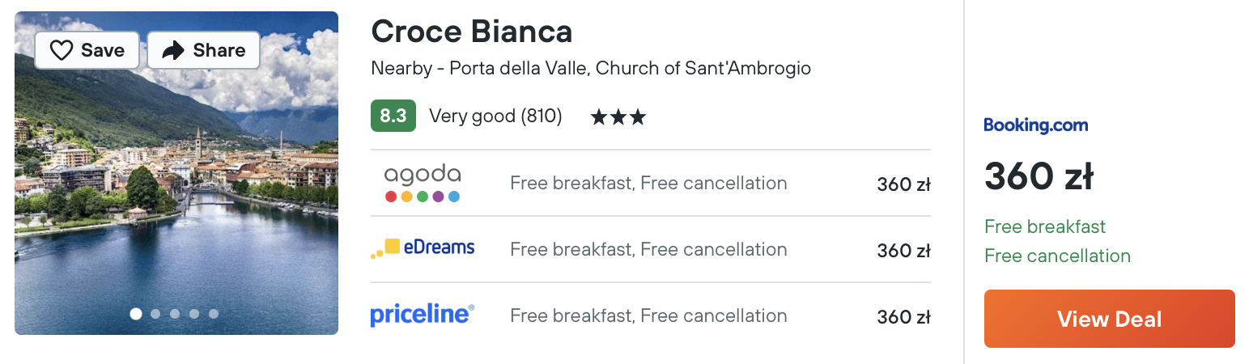Image resolution: width=1253 pixels, height=364 pixels.
Task: Select the eDreams logo
Action: pyautogui.click(x=423, y=249)
